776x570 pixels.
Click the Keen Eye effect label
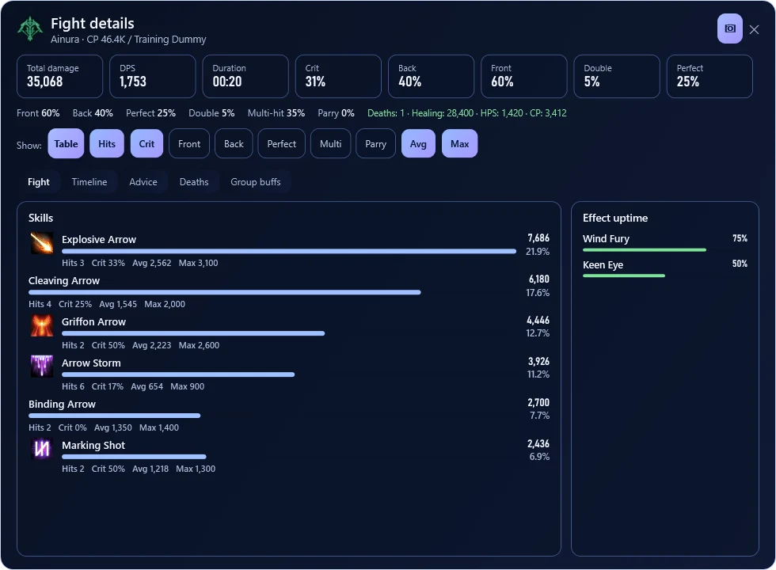603,264
